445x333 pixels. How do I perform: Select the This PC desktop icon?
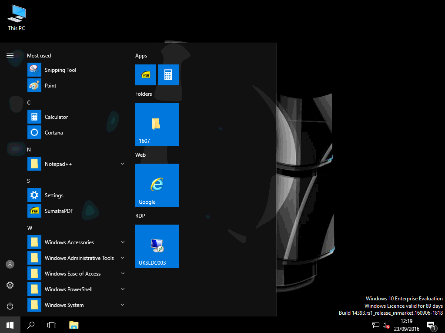click(17, 17)
